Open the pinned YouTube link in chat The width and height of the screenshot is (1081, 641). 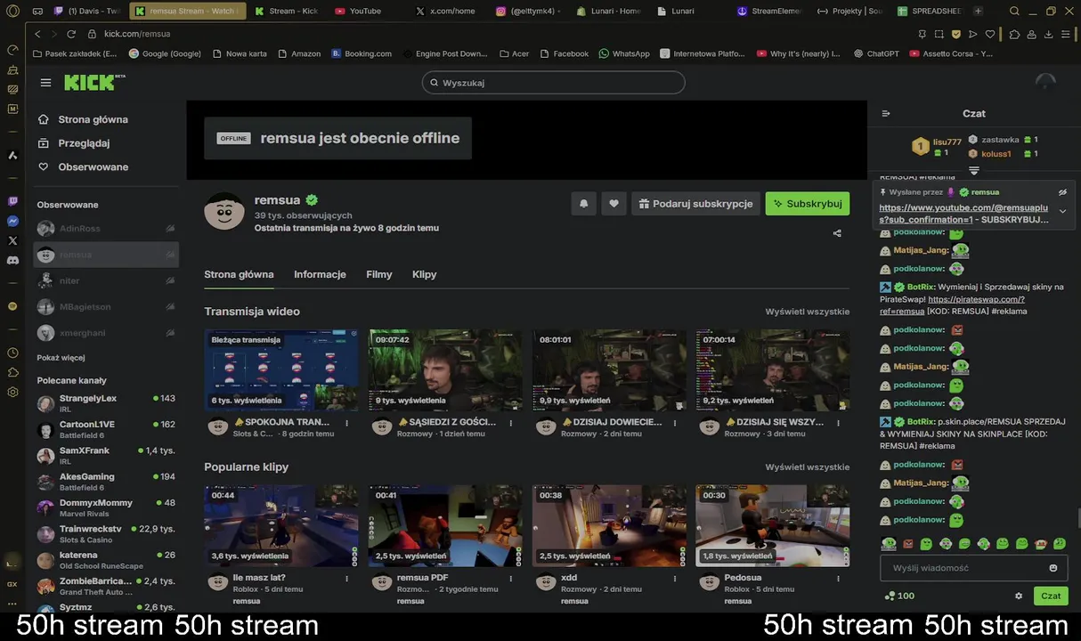tap(963, 214)
